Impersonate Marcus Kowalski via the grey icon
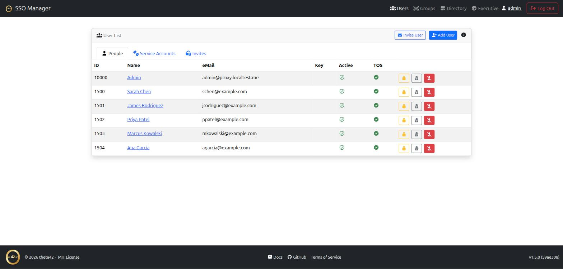 click(x=417, y=134)
